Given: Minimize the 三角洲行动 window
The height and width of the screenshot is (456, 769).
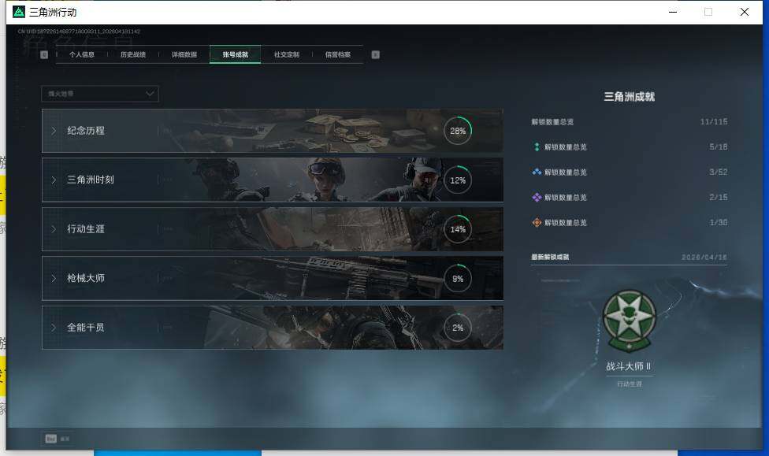Looking at the screenshot, I should 673,12.
